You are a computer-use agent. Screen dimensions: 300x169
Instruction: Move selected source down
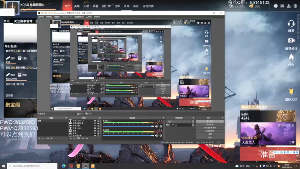pos(87,138)
